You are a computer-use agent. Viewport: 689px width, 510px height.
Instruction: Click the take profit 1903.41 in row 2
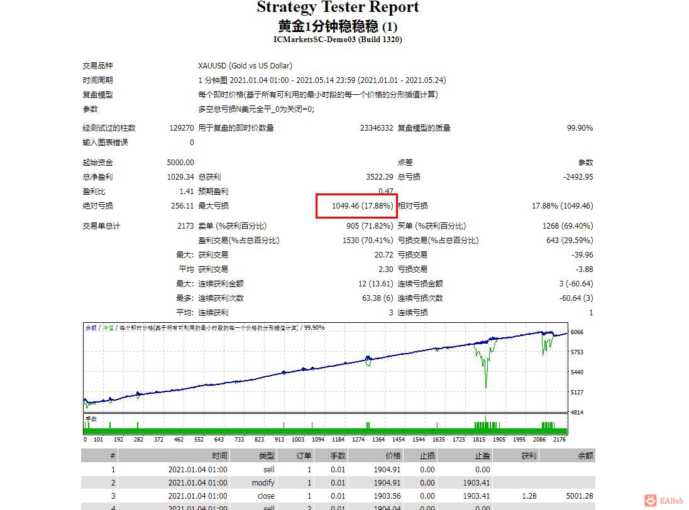tap(477, 483)
